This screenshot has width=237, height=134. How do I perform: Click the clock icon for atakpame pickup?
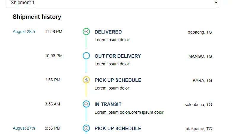pos(86,128)
